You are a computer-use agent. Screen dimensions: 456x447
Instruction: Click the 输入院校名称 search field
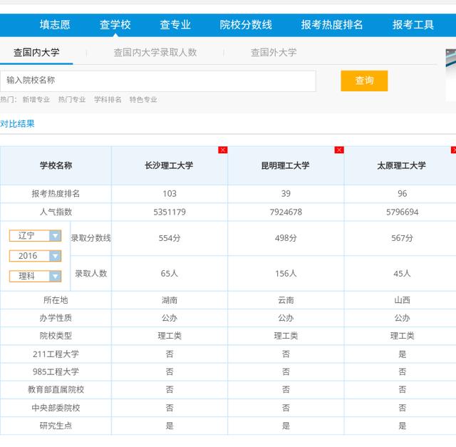[x=158, y=81]
